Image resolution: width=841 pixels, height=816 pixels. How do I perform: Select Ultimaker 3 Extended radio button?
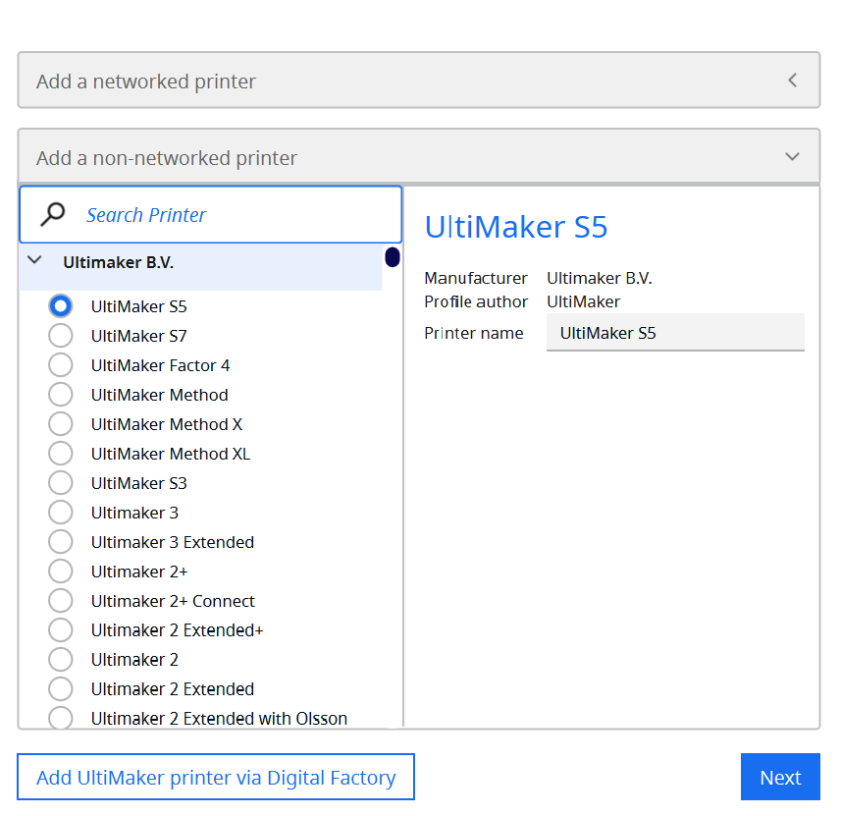tap(61, 542)
